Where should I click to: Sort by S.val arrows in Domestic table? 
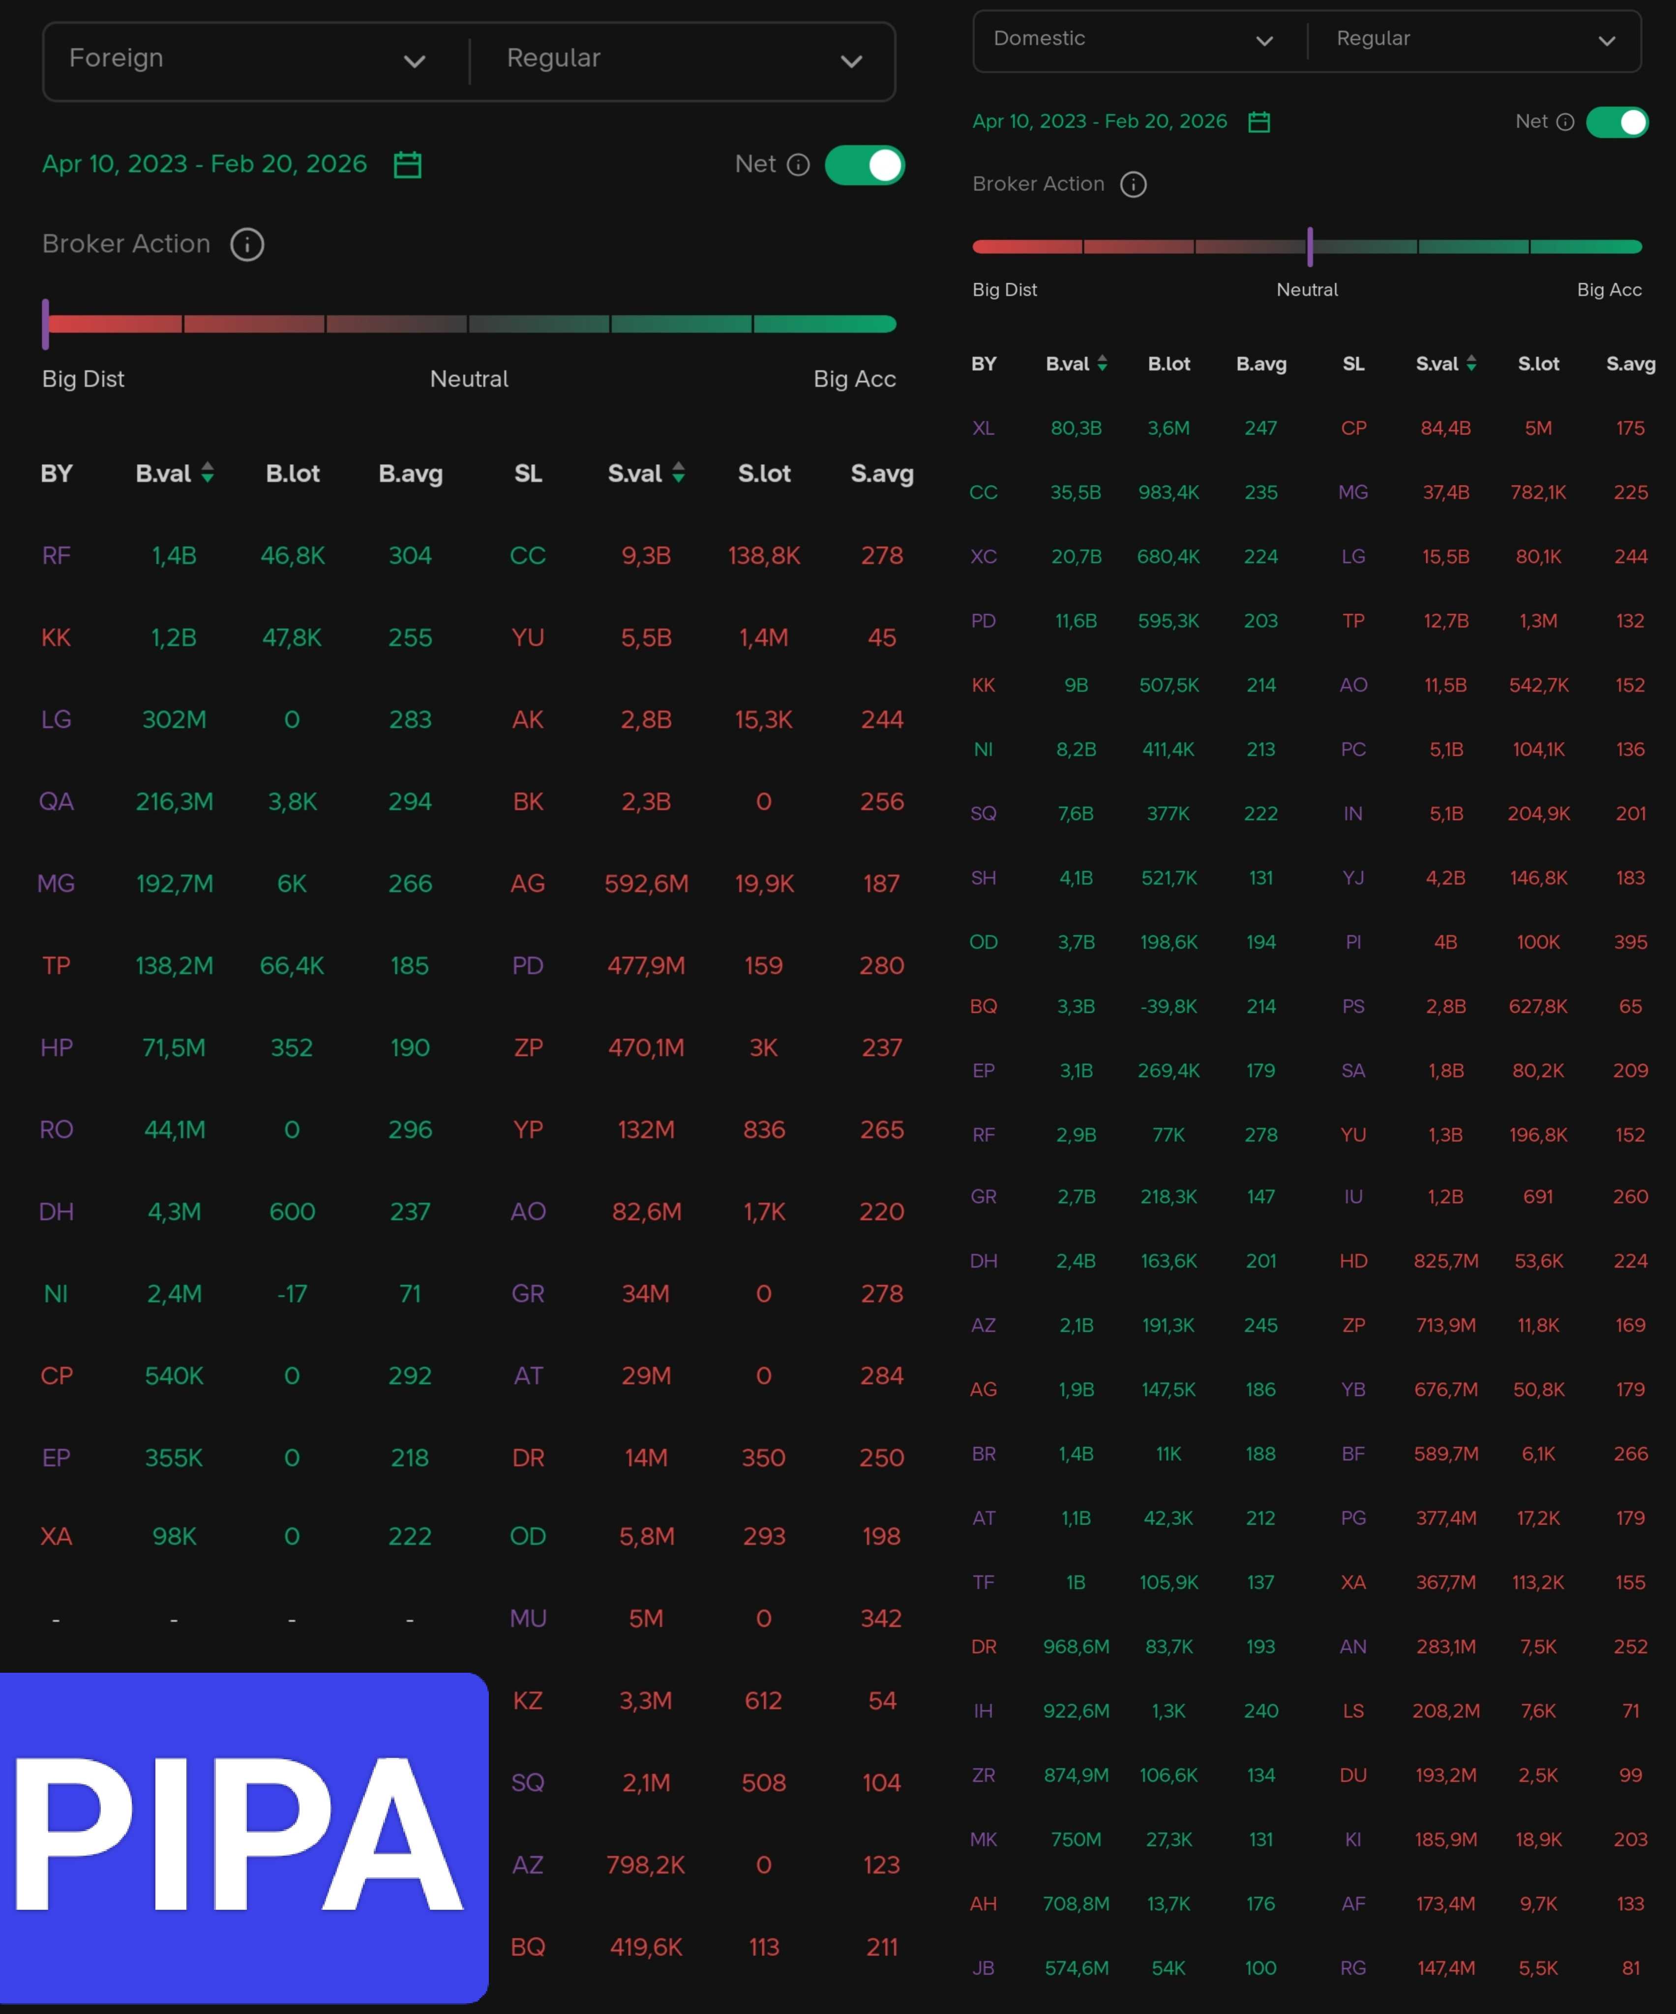1471,363
